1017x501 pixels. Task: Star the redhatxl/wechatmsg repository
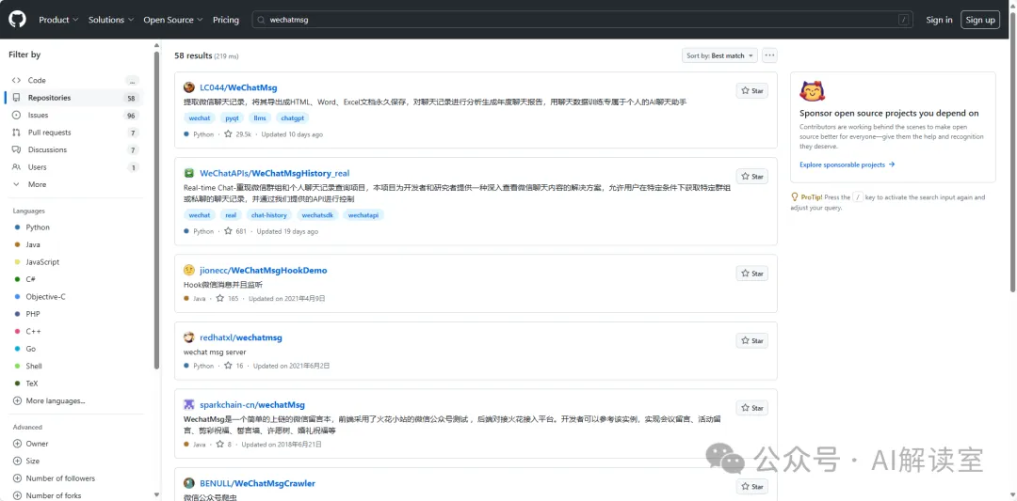752,340
